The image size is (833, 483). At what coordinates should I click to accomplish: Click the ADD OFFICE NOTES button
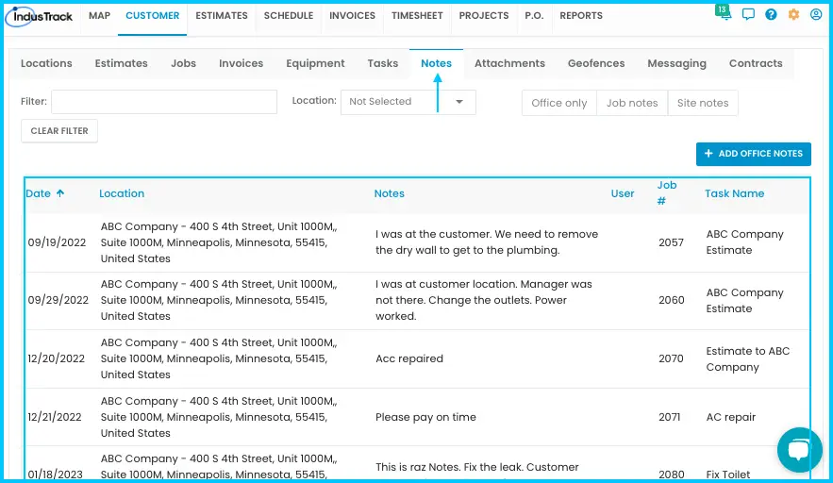[x=754, y=154]
